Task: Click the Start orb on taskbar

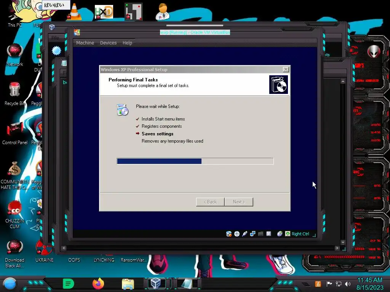Action: point(10,284)
